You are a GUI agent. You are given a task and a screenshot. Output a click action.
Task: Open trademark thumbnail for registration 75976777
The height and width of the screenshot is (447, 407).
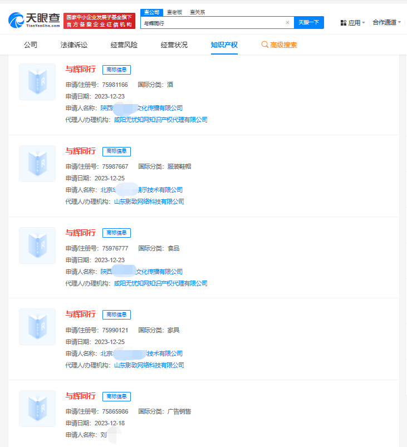pos(37,245)
